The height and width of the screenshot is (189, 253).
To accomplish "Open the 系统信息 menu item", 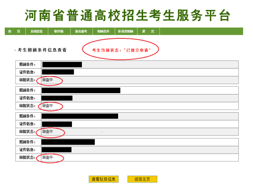I will pos(37,31).
